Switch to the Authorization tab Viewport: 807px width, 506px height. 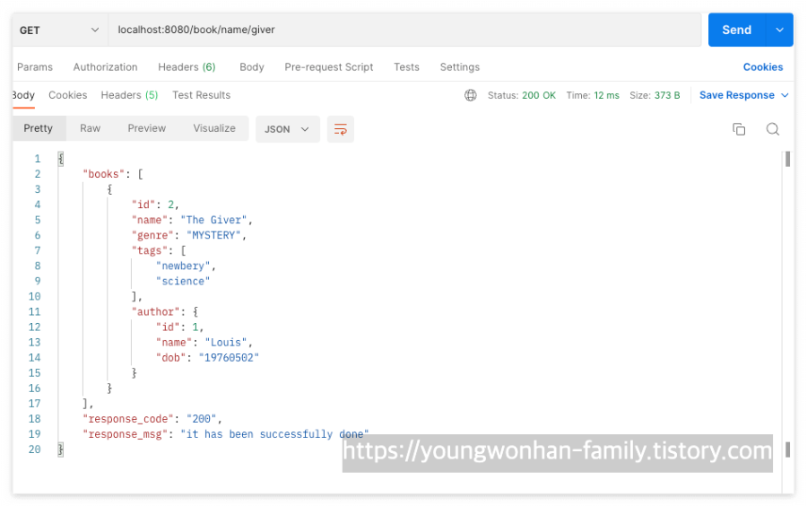105,67
